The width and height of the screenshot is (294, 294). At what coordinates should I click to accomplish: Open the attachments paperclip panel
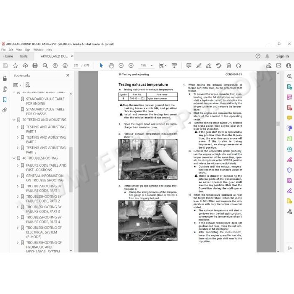click(5, 110)
